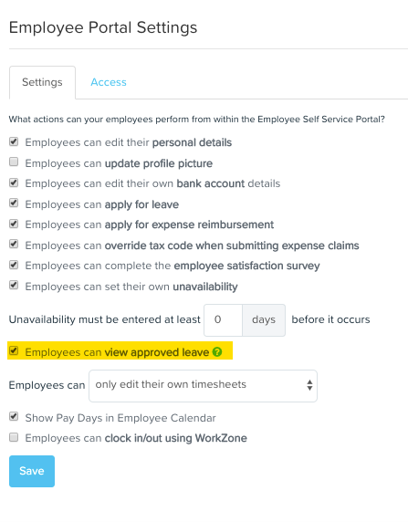Click the 'Unavailability must be entered at least' label
This screenshot has height=522, width=408.
coord(105,319)
